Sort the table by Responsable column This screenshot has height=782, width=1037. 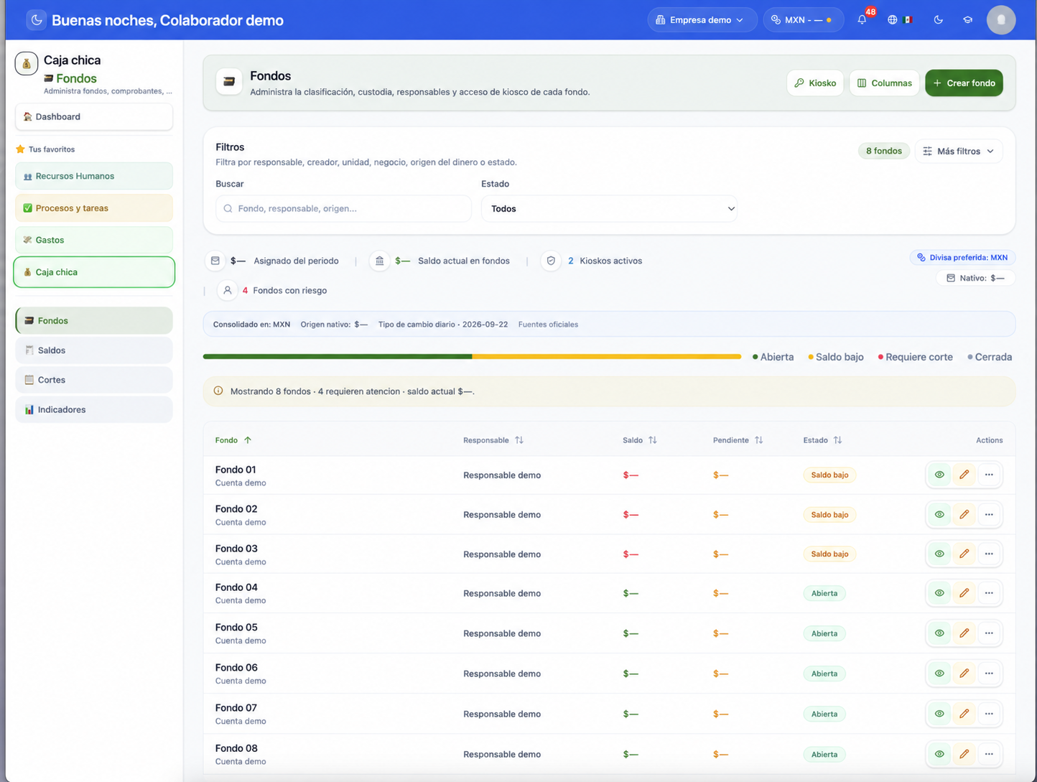(x=493, y=440)
